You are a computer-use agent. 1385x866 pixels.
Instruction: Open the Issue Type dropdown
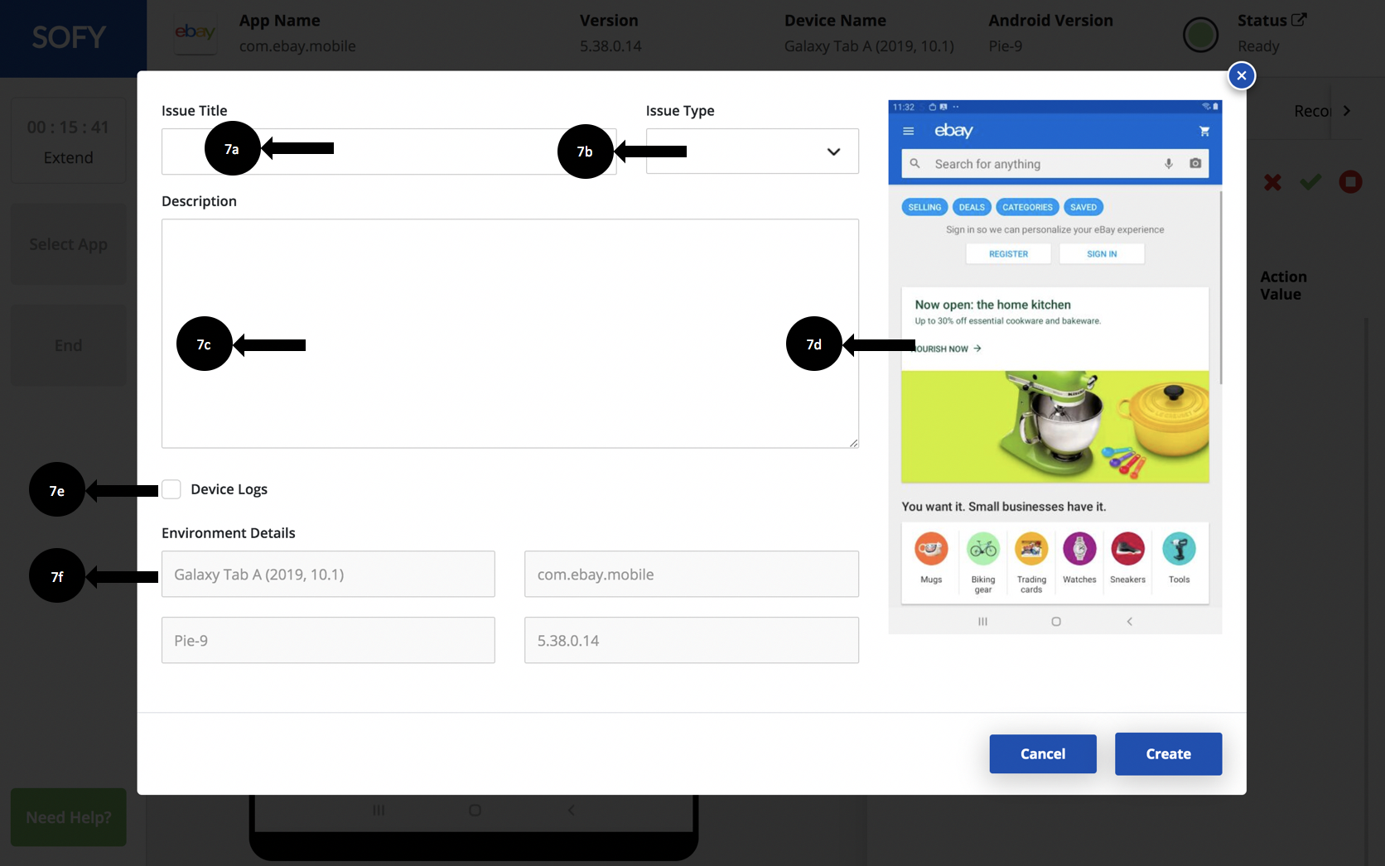tap(752, 152)
